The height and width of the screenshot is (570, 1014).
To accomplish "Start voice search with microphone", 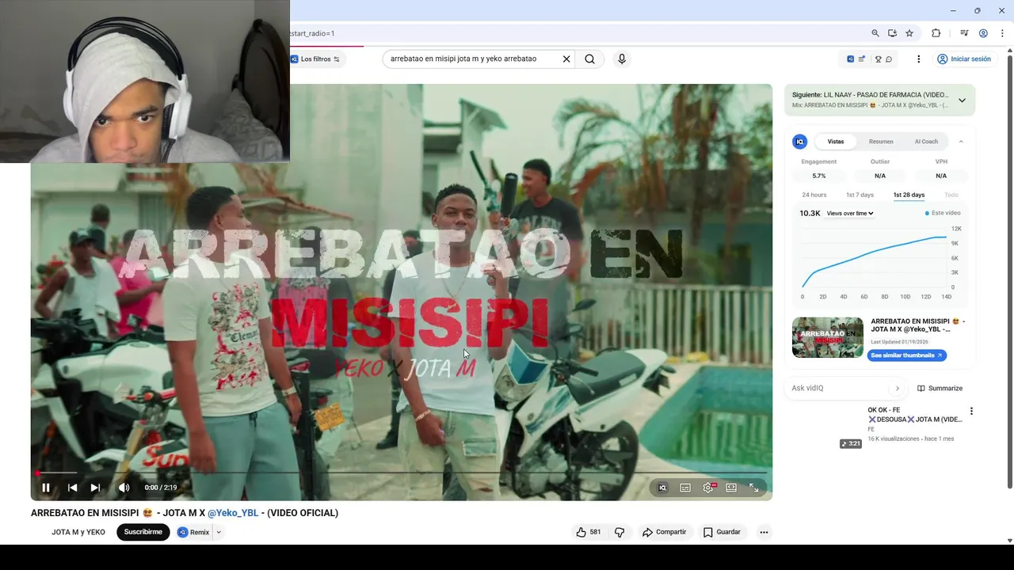I will pos(622,59).
